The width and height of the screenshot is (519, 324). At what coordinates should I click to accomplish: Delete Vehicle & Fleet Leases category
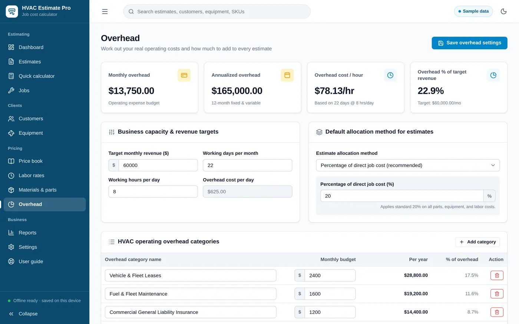point(497,275)
